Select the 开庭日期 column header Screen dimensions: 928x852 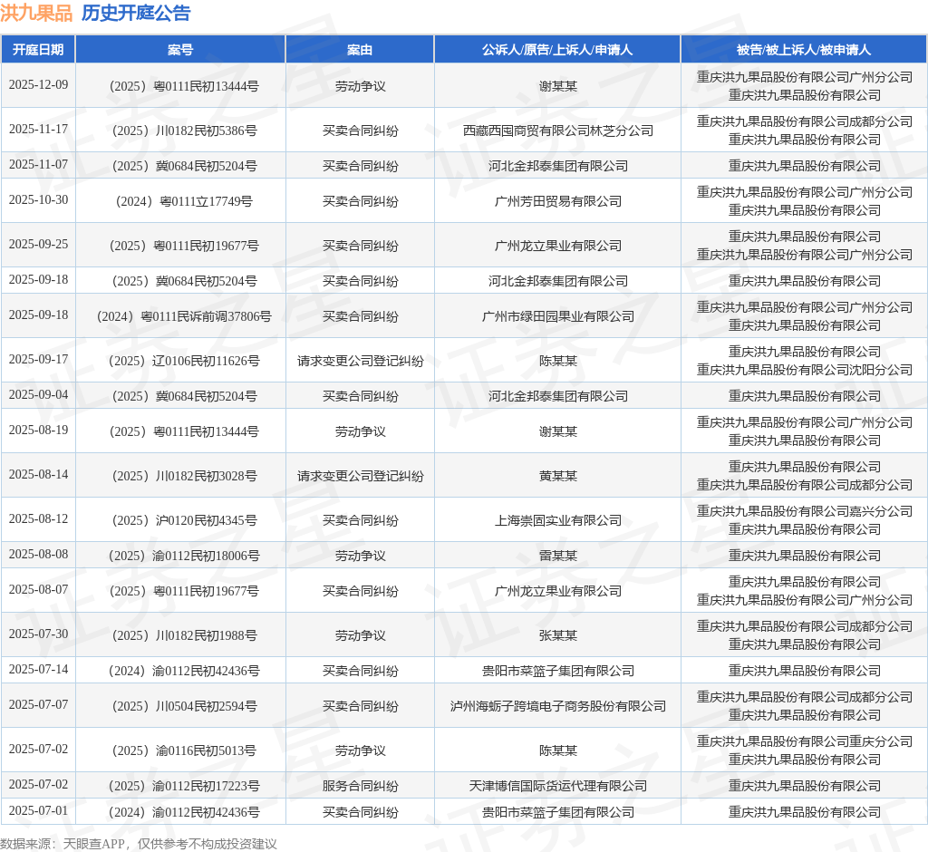click(x=38, y=50)
